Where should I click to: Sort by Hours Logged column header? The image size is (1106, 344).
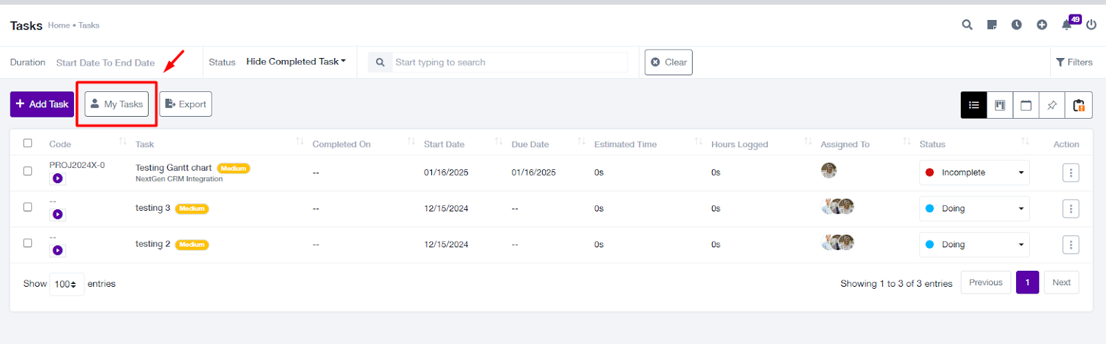740,144
